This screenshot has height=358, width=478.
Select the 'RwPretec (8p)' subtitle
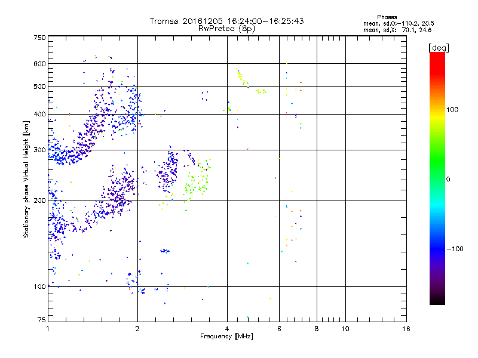click(226, 29)
